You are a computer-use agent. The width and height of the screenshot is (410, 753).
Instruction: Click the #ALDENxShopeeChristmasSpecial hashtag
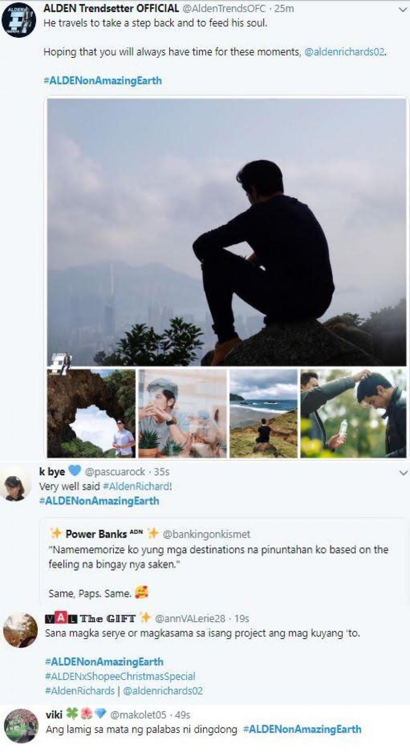[120, 676]
